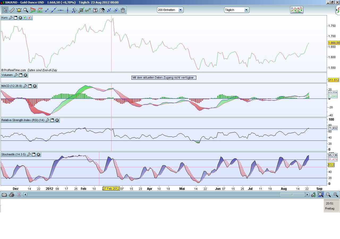Screen dimensions: 340x239
Task: Click the envelope email icon
Action: (4, 195)
